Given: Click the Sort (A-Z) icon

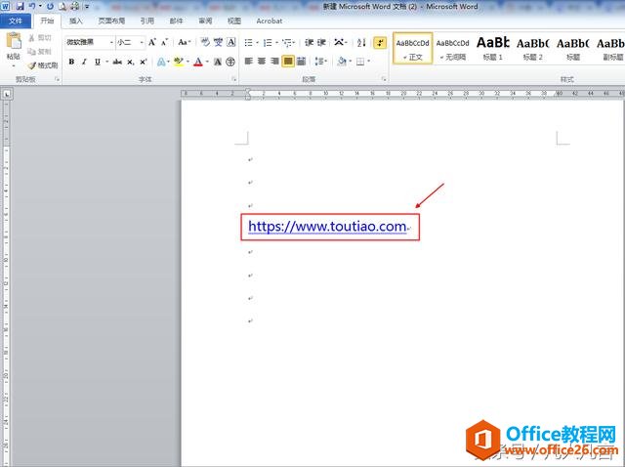Looking at the screenshot, I should 361,42.
